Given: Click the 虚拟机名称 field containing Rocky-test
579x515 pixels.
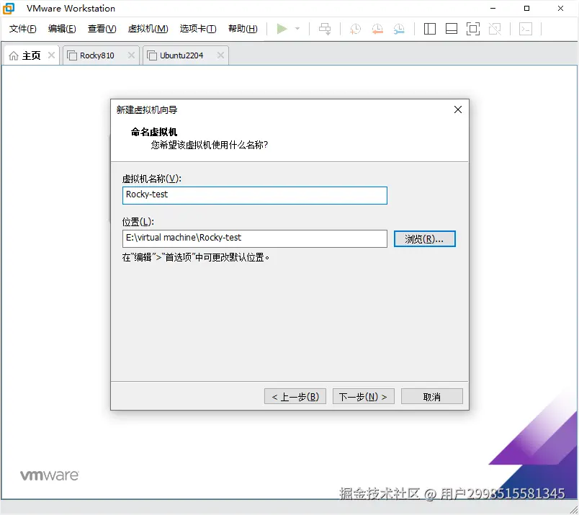Looking at the screenshot, I should 255,195.
